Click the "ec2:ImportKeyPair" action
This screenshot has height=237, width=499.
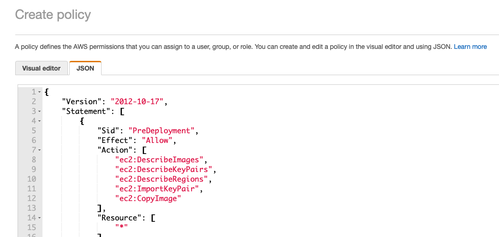tap(157, 189)
